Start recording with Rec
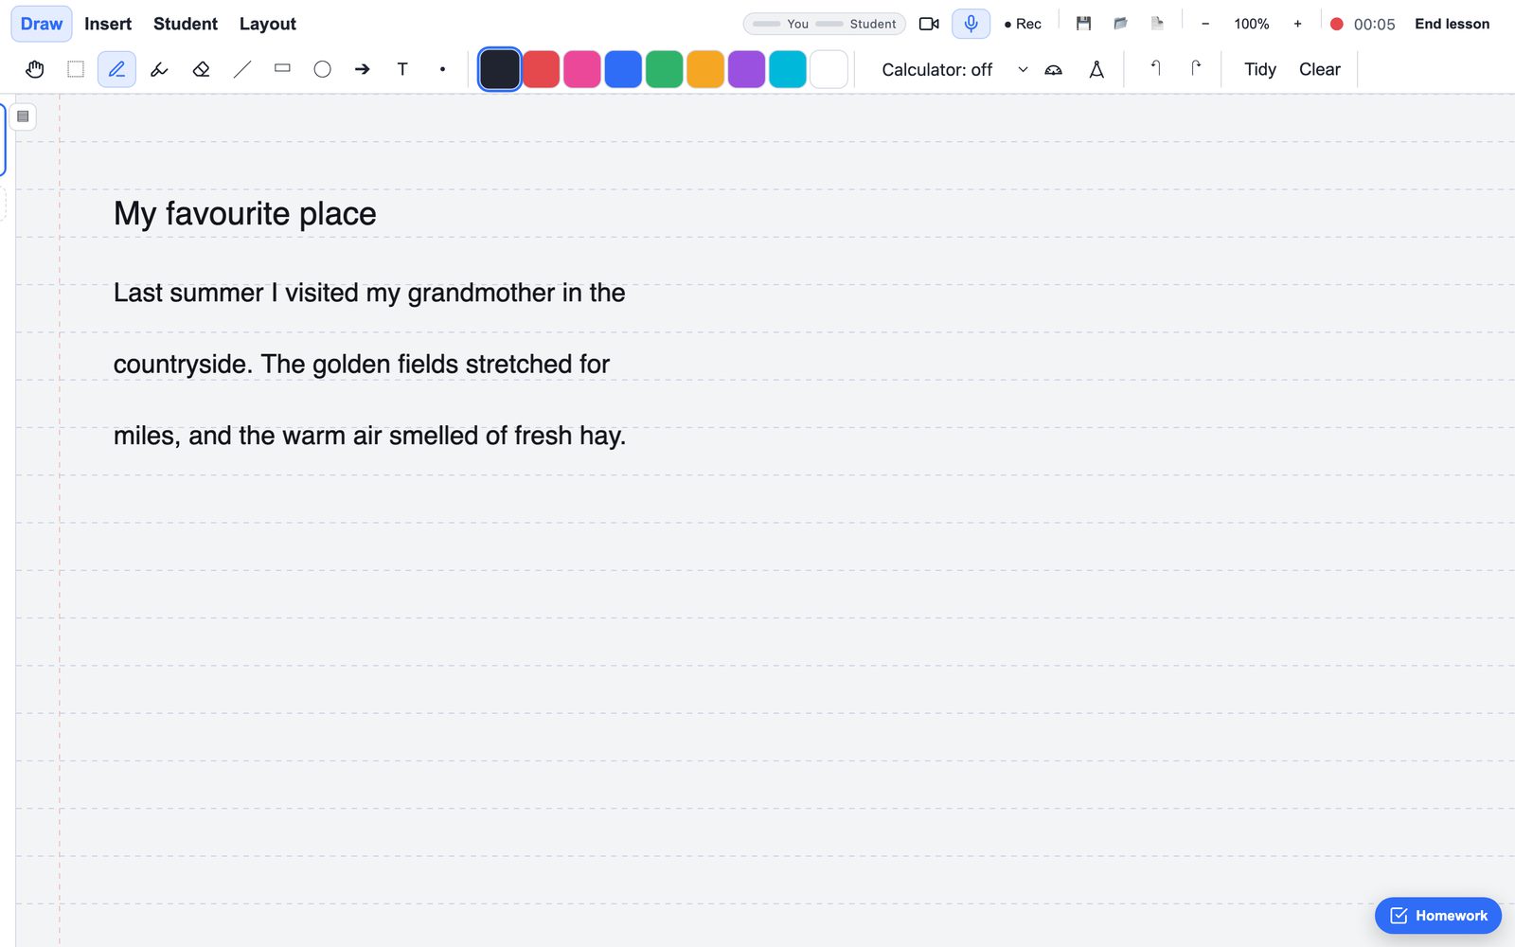Screen dimensions: 1515x947 tap(1023, 24)
